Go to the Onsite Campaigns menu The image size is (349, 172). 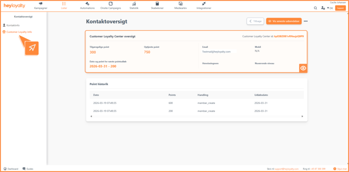(111, 8)
